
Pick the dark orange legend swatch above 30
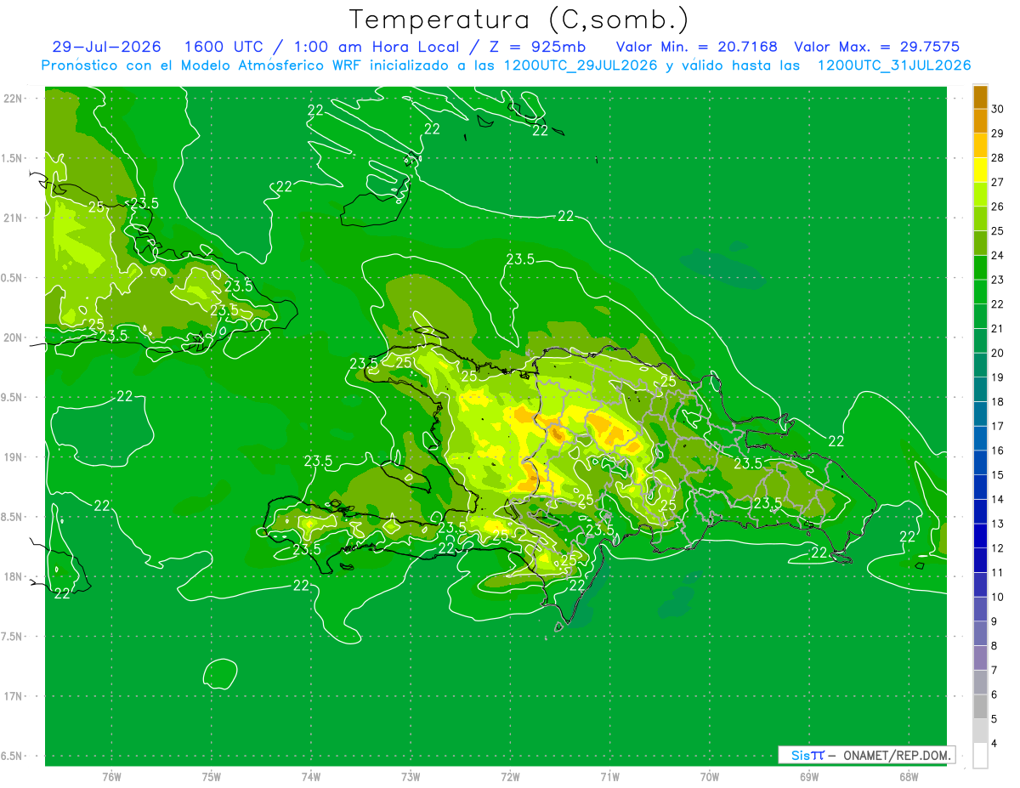click(x=980, y=97)
